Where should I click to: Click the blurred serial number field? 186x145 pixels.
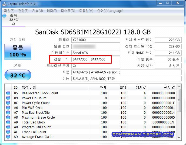point(96,46)
